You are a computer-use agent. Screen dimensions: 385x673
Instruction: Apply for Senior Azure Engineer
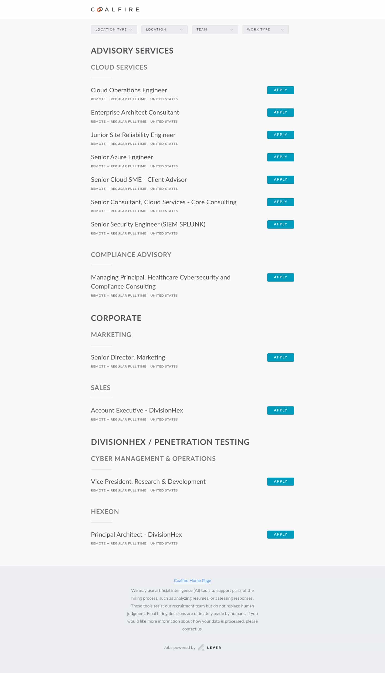(x=280, y=157)
